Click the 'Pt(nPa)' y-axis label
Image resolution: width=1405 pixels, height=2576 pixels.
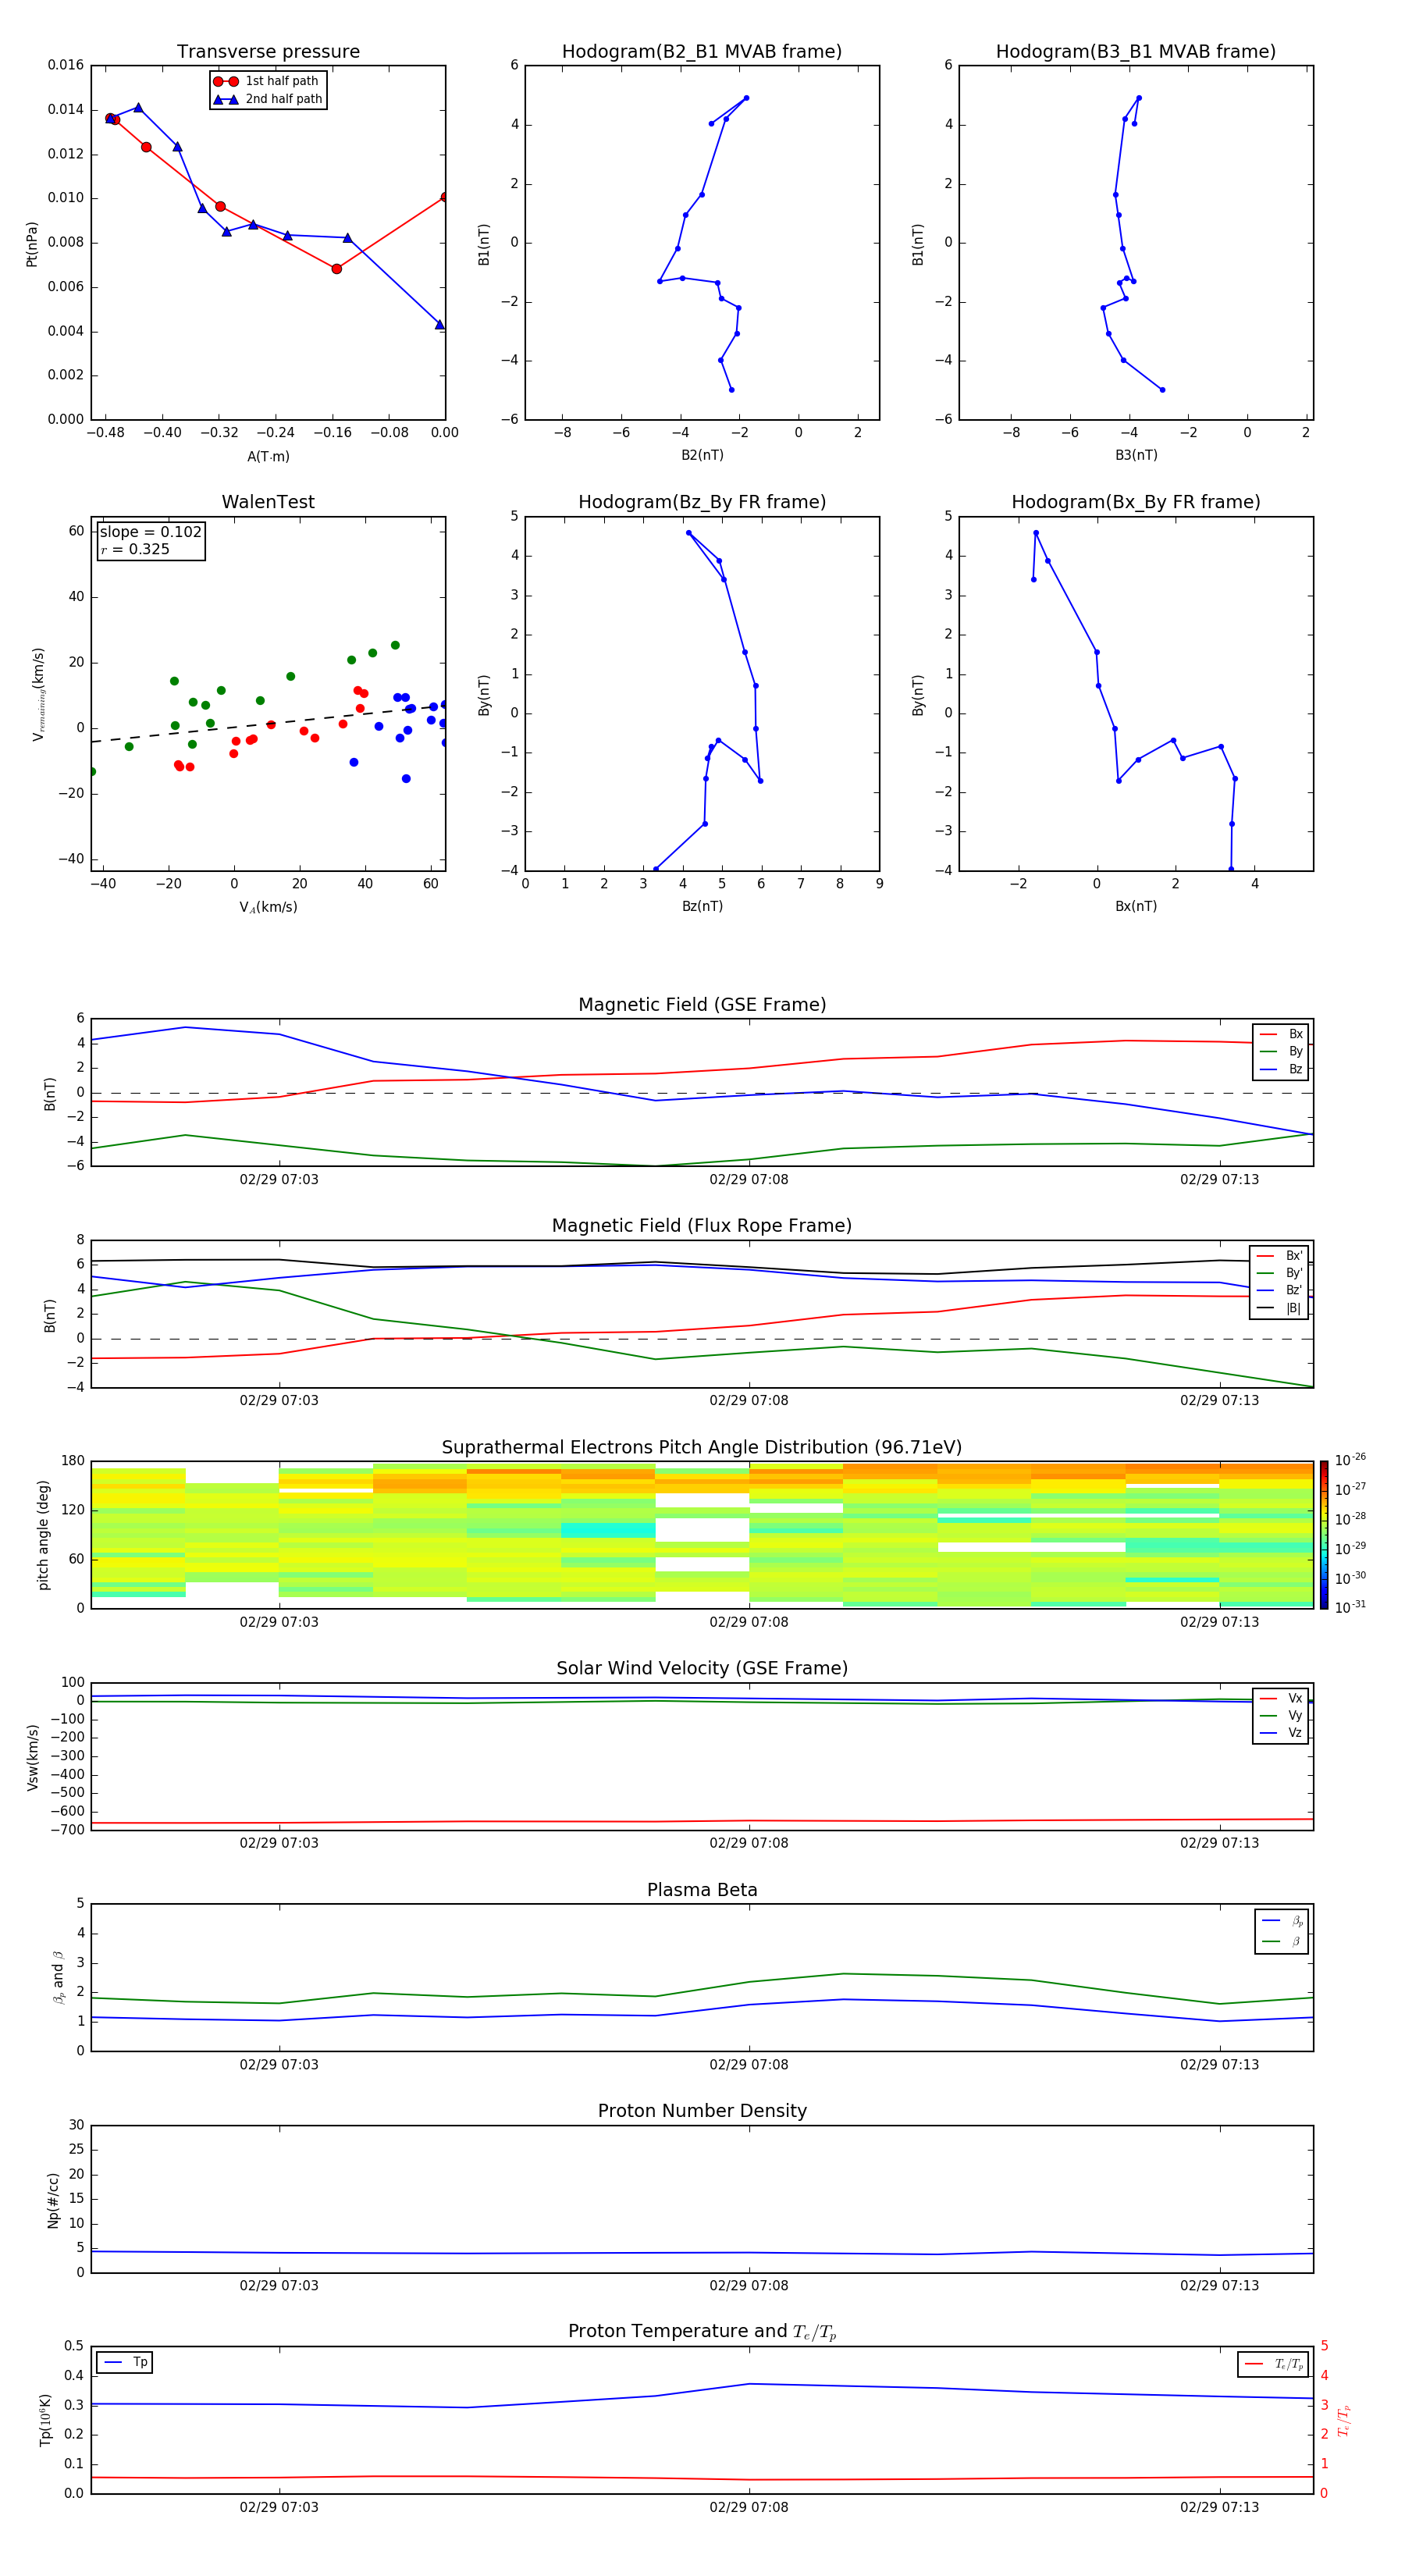31,244
